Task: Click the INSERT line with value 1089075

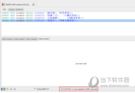Action: 41,15
